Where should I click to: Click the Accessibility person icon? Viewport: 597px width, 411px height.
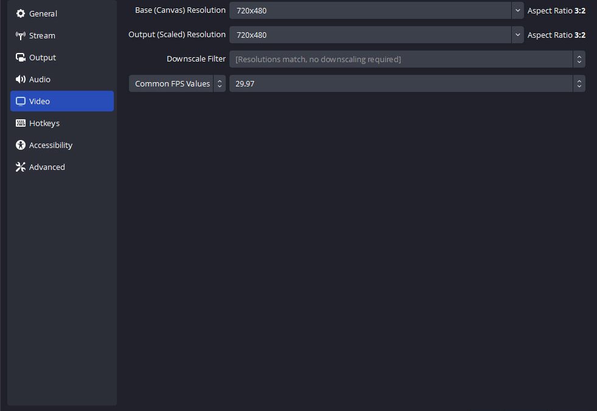point(21,145)
